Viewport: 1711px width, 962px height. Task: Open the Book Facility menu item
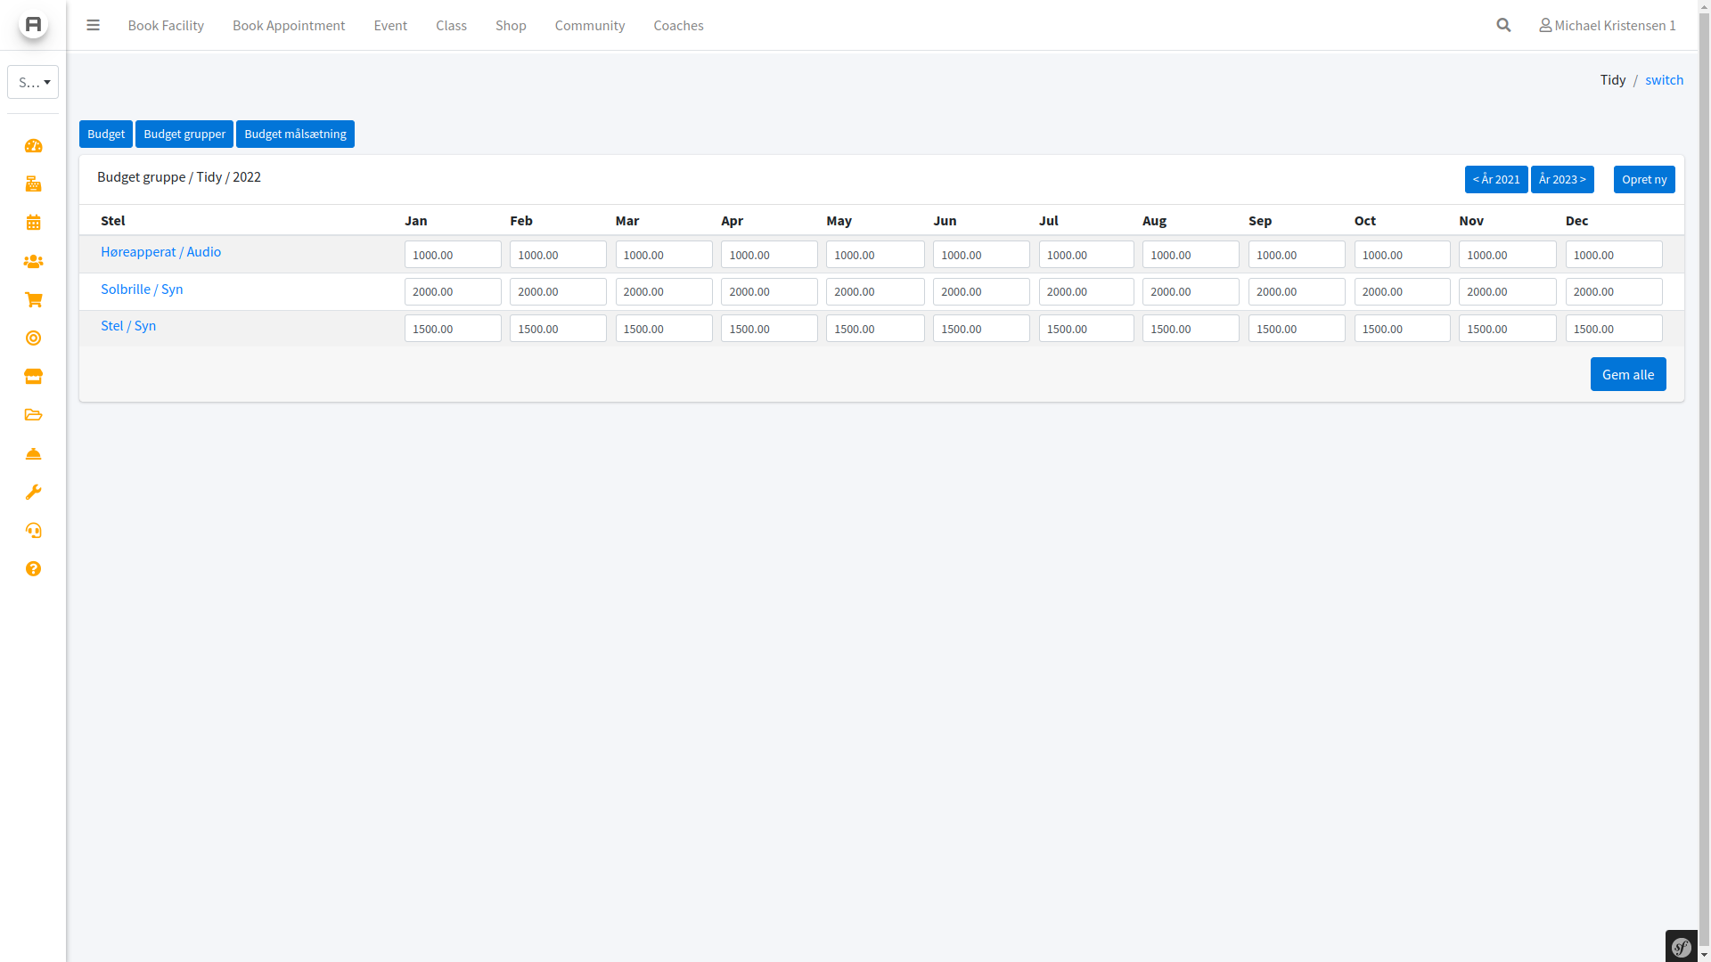pyautogui.click(x=166, y=25)
